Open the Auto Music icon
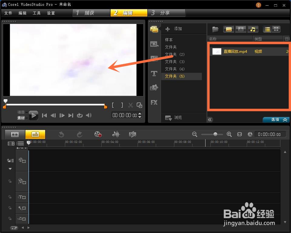The height and width of the screenshot is (233, 291). 132,134
